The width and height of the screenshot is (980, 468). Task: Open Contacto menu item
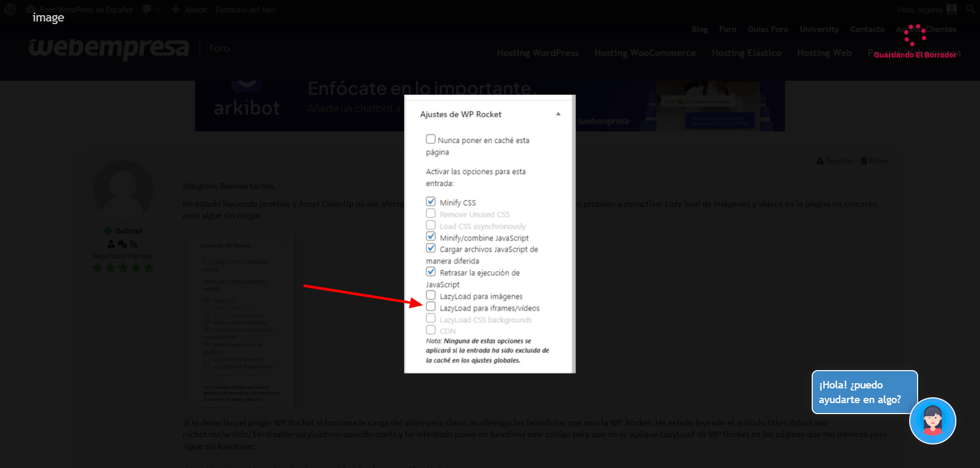pyautogui.click(x=868, y=29)
